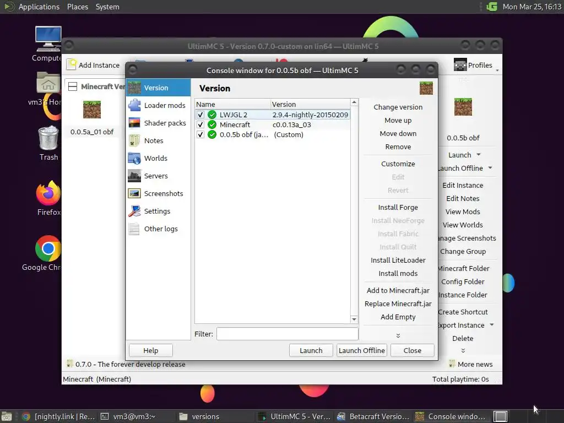Click the grass block icon in Version header

426,88
